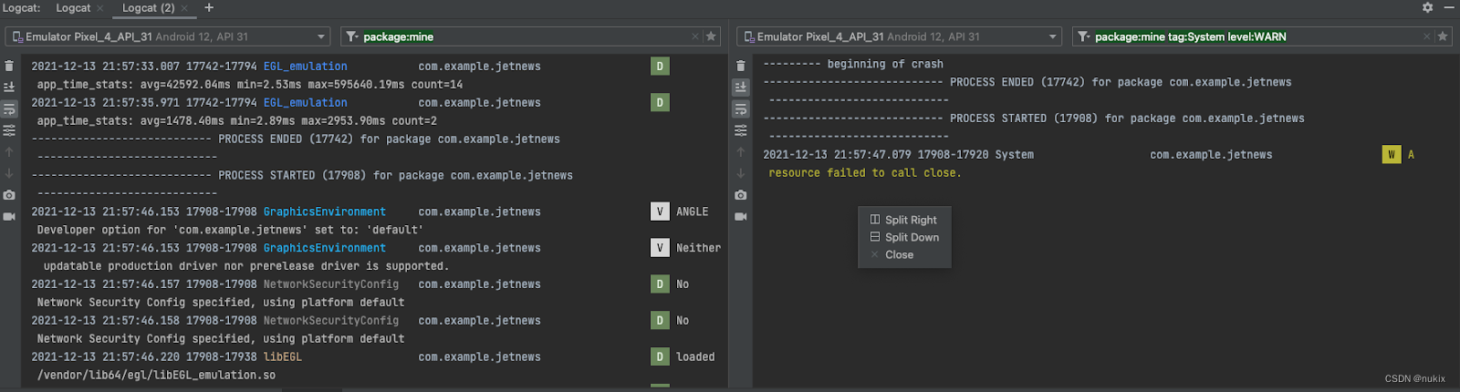Click next occurrence arrow in left pane
Screen dimensions: 1460x392
click(9, 173)
